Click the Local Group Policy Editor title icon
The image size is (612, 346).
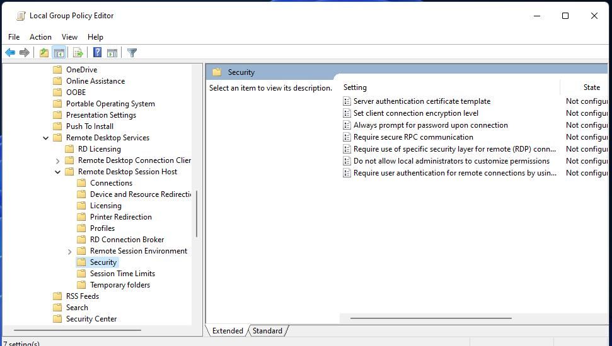(x=21, y=16)
